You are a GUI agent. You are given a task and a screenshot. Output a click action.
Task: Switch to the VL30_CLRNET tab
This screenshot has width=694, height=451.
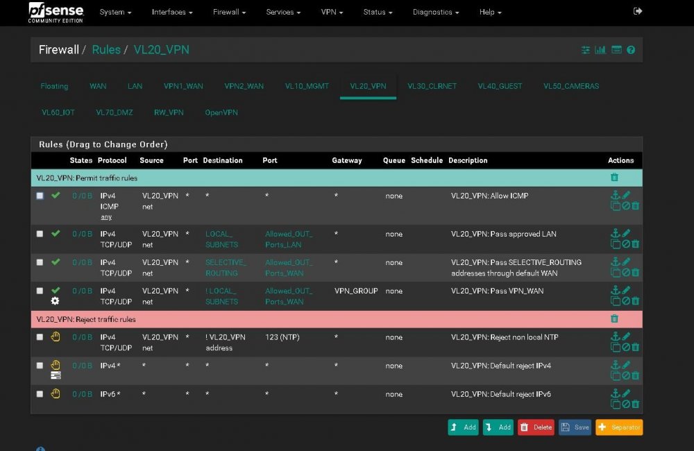[x=432, y=86]
